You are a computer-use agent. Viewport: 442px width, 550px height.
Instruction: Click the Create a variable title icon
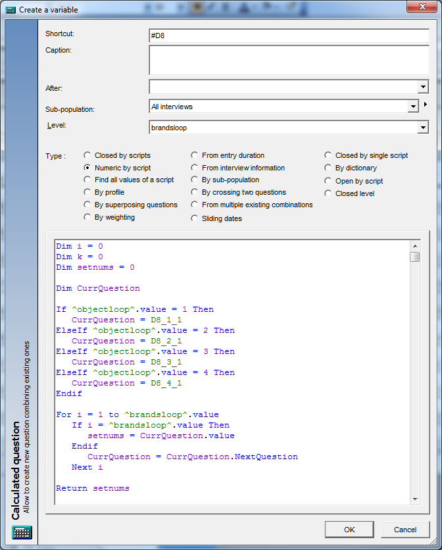11,9
